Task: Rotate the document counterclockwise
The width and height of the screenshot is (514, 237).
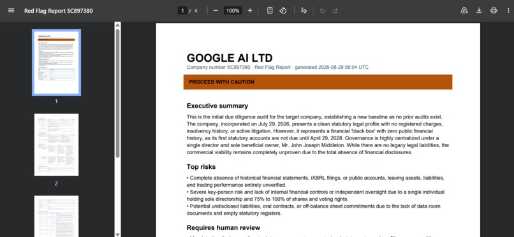Action: click(283, 10)
